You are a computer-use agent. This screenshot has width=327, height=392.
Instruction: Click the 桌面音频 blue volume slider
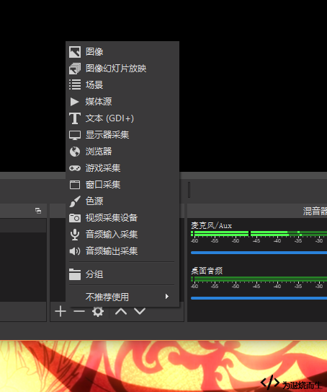click(x=259, y=298)
